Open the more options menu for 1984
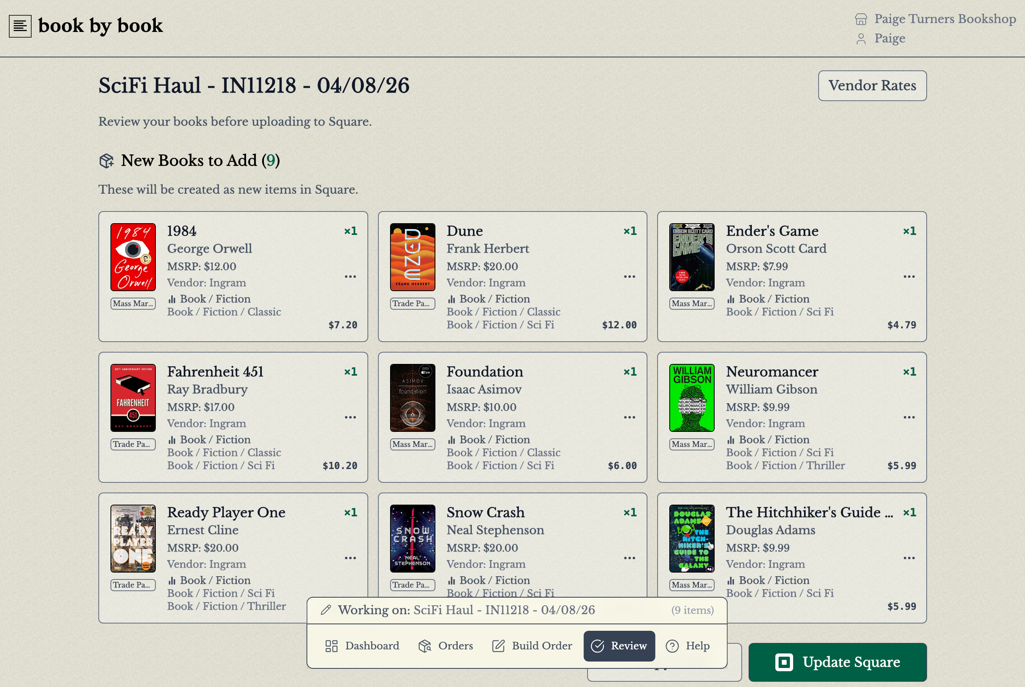This screenshot has width=1025, height=687. point(350,277)
